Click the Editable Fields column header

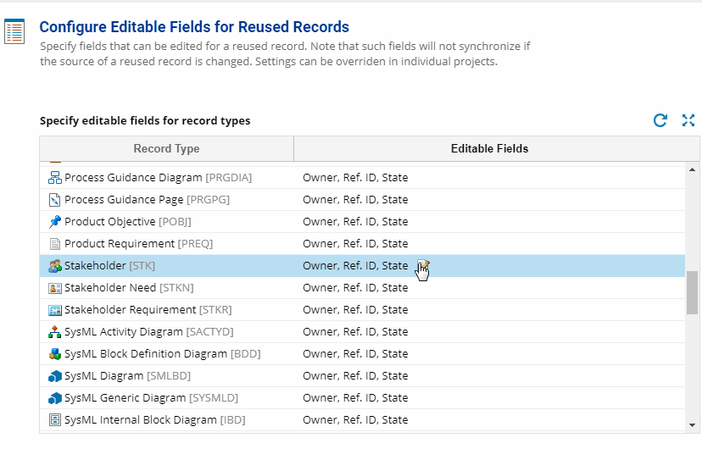(x=489, y=148)
